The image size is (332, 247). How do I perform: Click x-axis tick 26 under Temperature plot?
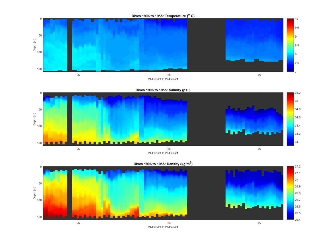click(x=169, y=75)
